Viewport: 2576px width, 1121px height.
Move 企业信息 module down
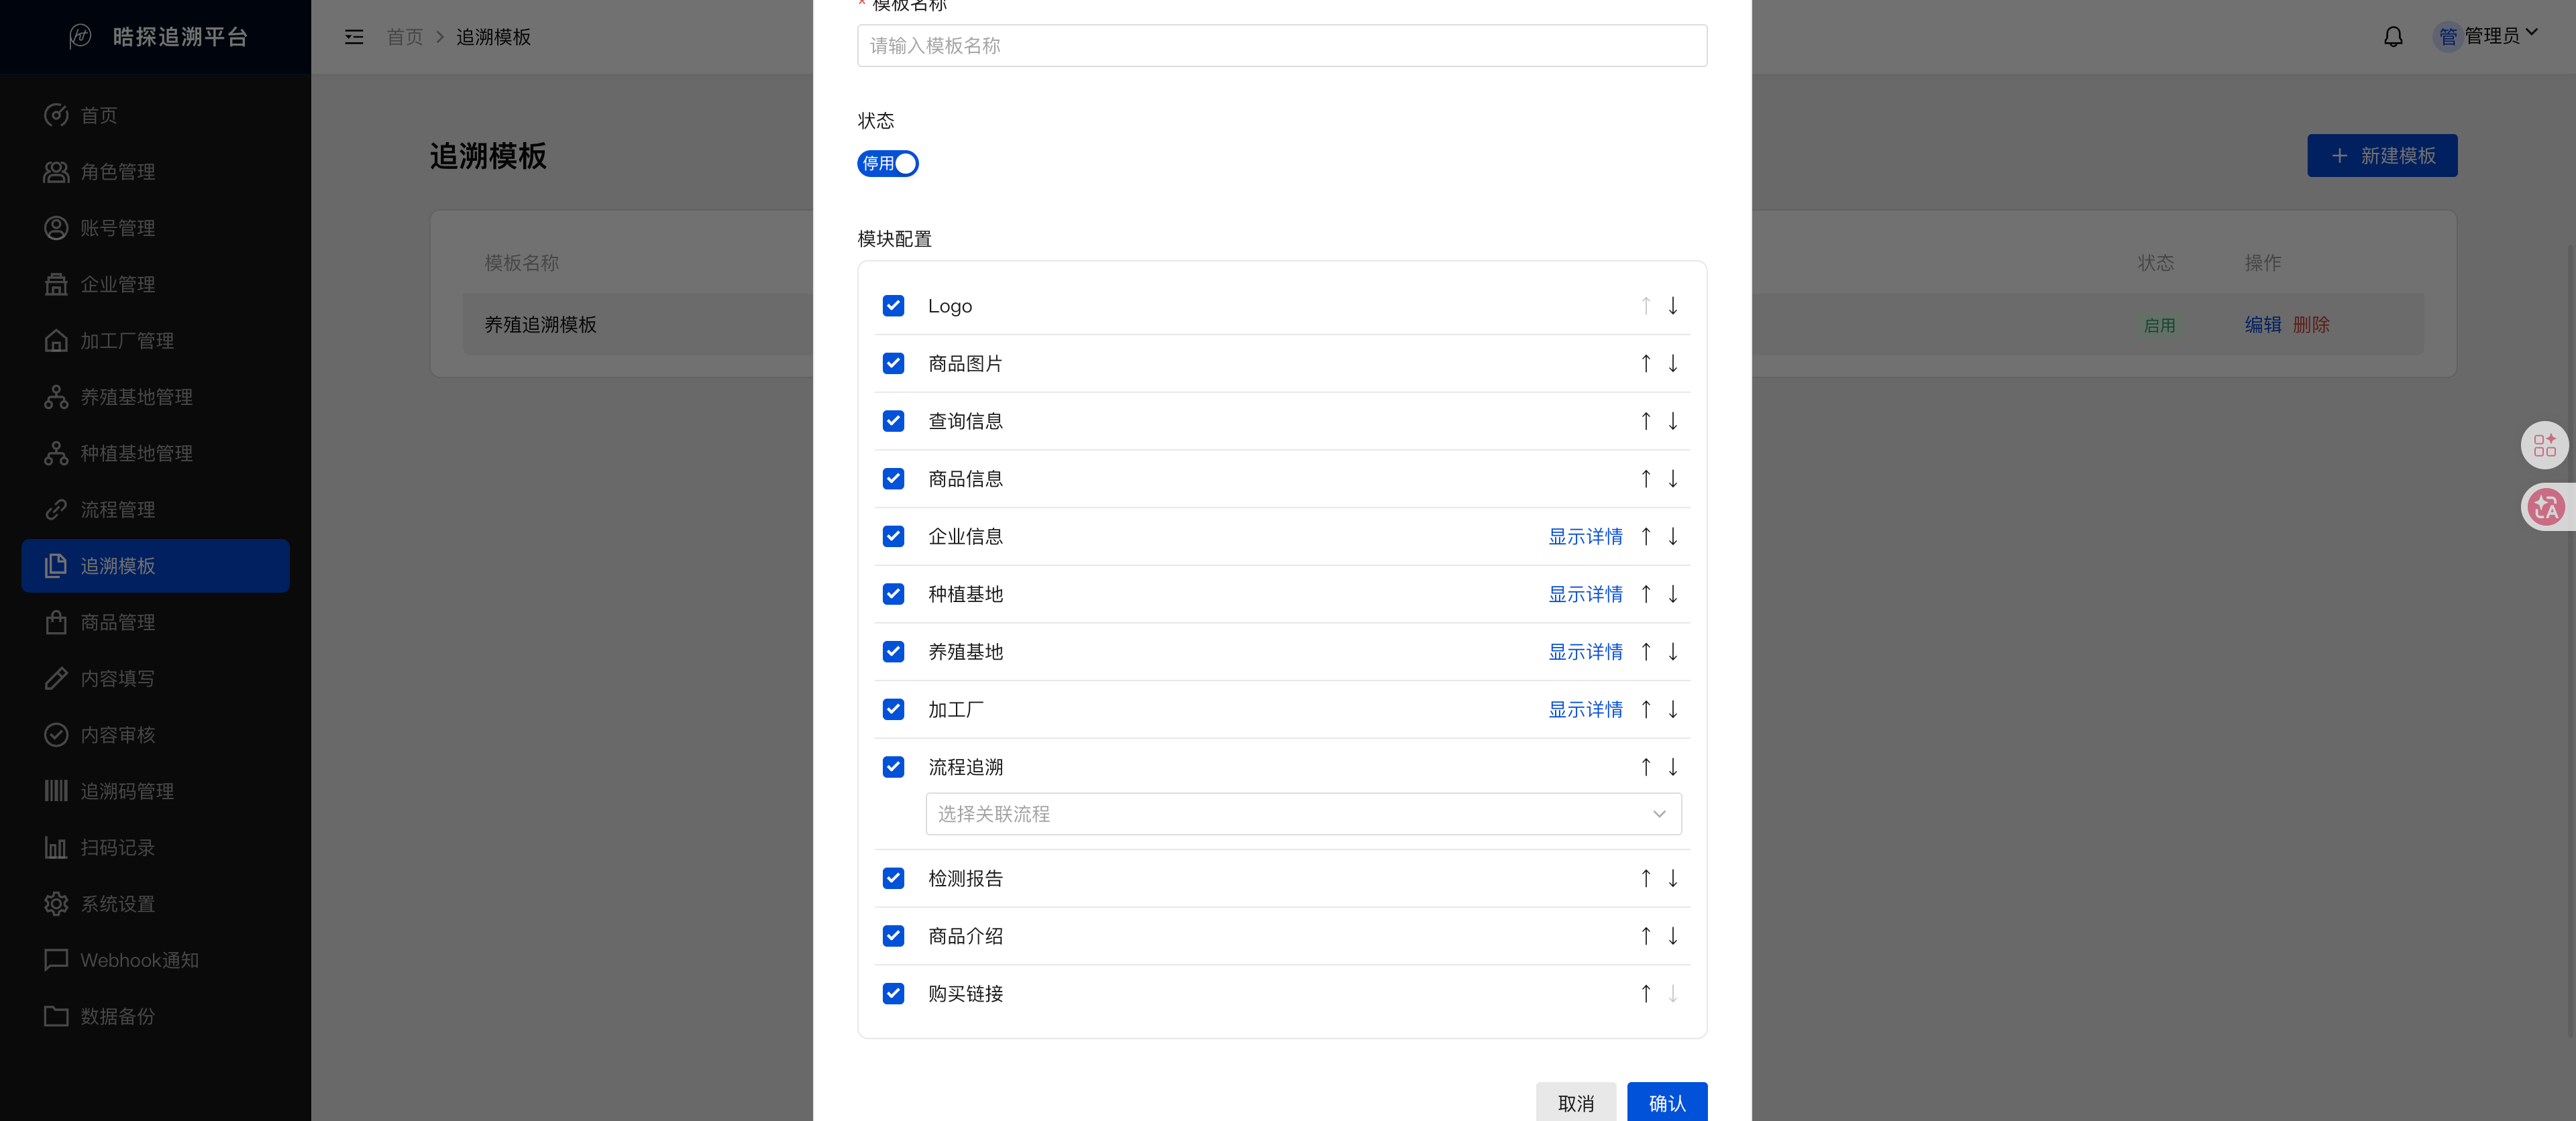point(1672,536)
